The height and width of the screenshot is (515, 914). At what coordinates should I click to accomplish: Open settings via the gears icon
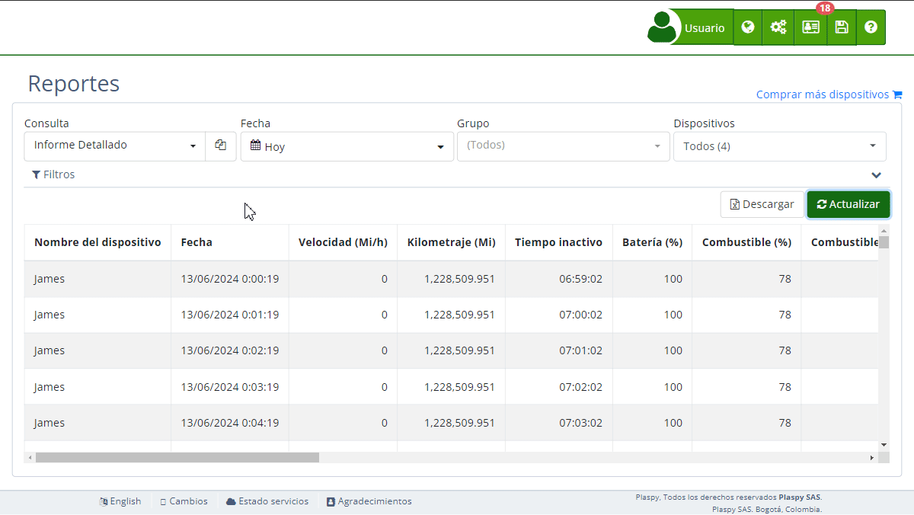point(778,27)
